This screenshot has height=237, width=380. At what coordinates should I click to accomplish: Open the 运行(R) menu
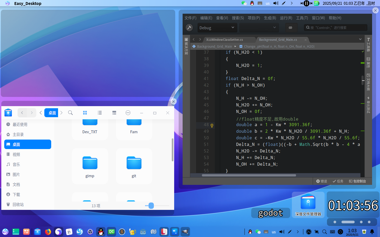[x=286, y=18]
